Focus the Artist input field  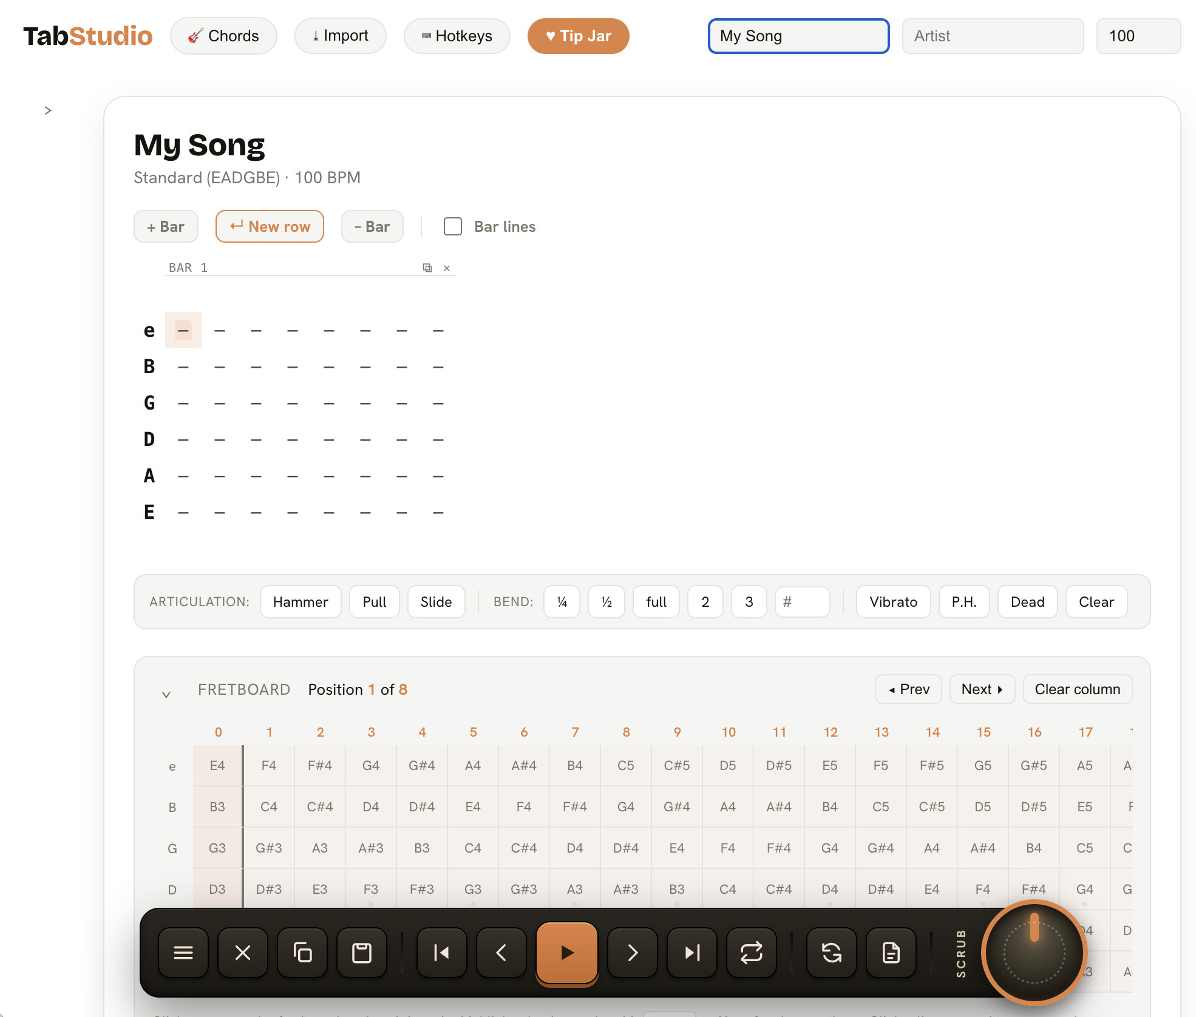[993, 36]
